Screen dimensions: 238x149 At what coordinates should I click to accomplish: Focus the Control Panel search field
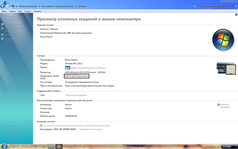click(x=216, y=6)
